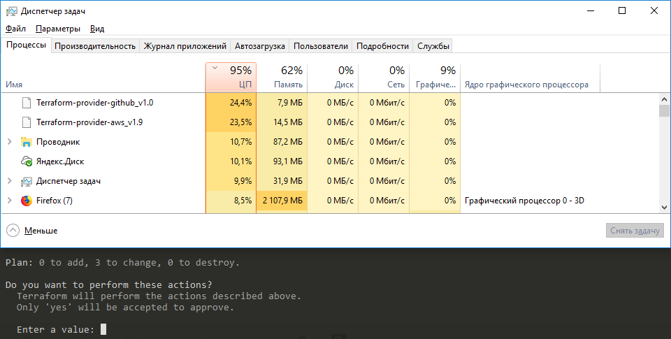Sort by the Графиче... GPU column header

435,78
